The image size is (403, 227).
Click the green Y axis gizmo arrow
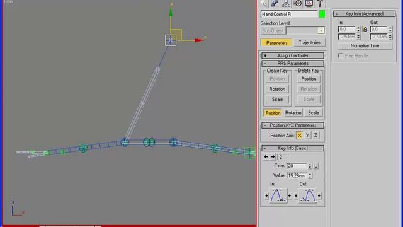(171, 13)
